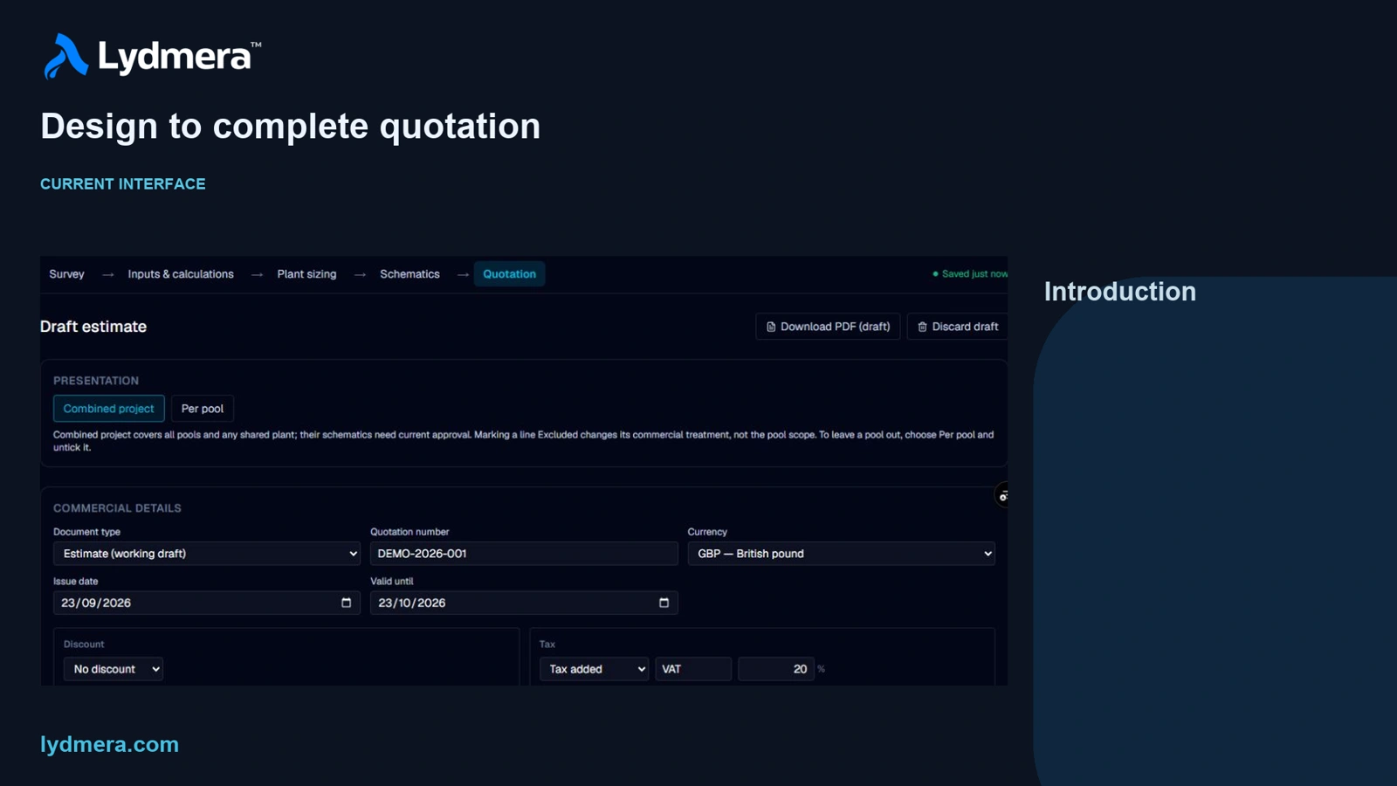The width and height of the screenshot is (1397, 786).
Task: Go to Inputs & calculations step
Action: [x=181, y=274]
